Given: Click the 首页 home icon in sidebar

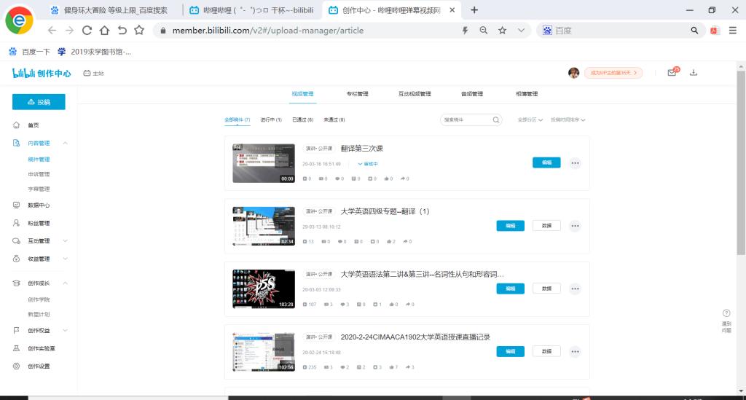Looking at the screenshot, I should [x=17, y=125].
